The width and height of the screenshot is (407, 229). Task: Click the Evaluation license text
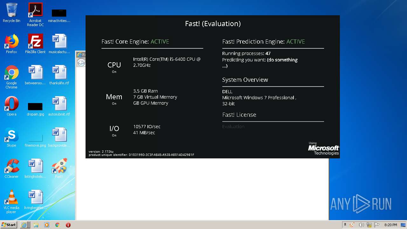(233, 127)
